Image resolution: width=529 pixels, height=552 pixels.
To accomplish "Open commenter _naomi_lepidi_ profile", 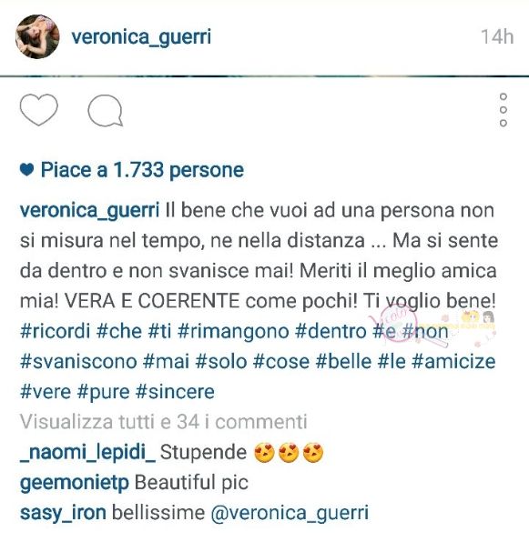I will click(87, 452).
